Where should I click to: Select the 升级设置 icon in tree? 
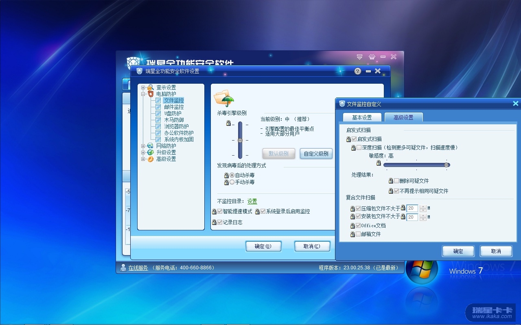point(151,152)
